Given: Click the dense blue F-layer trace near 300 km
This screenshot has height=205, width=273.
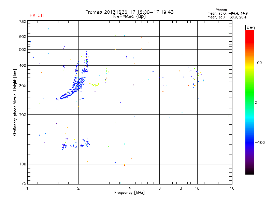Looking at the screenshot, I should tap(76, 85).
